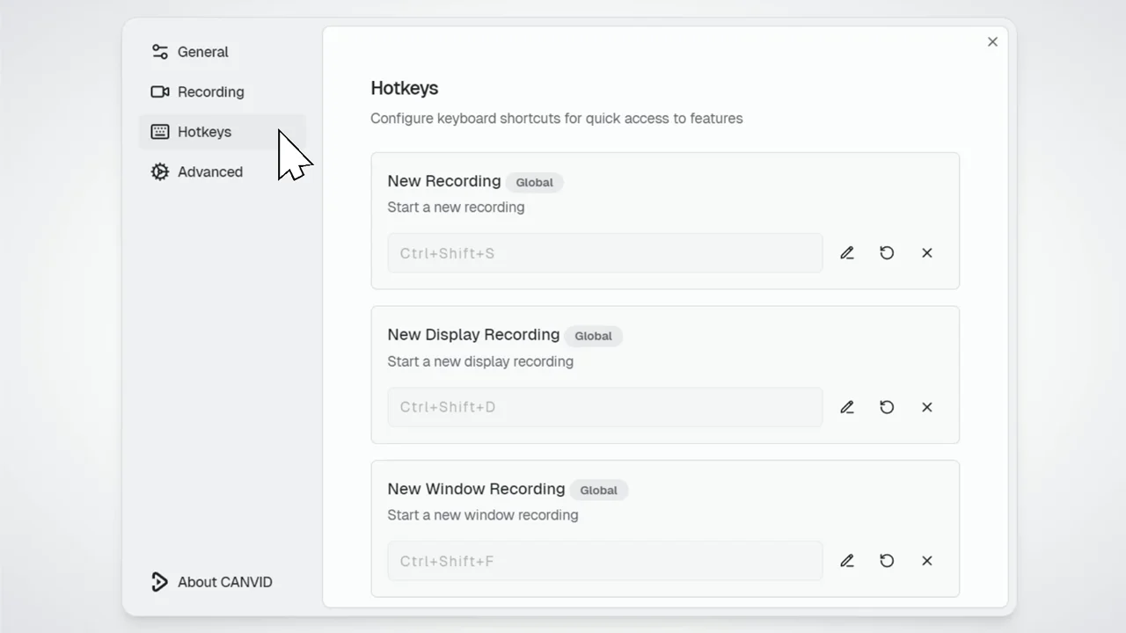Select the General settings icon

click(x=159, y=52)
